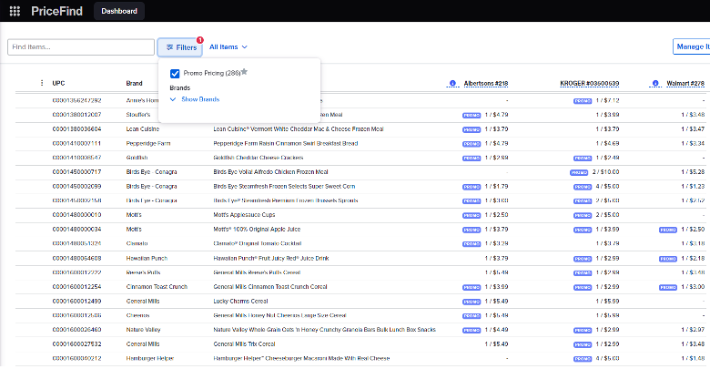
Task: Expand Show Brands in filter panel
Action: point(195,99)
